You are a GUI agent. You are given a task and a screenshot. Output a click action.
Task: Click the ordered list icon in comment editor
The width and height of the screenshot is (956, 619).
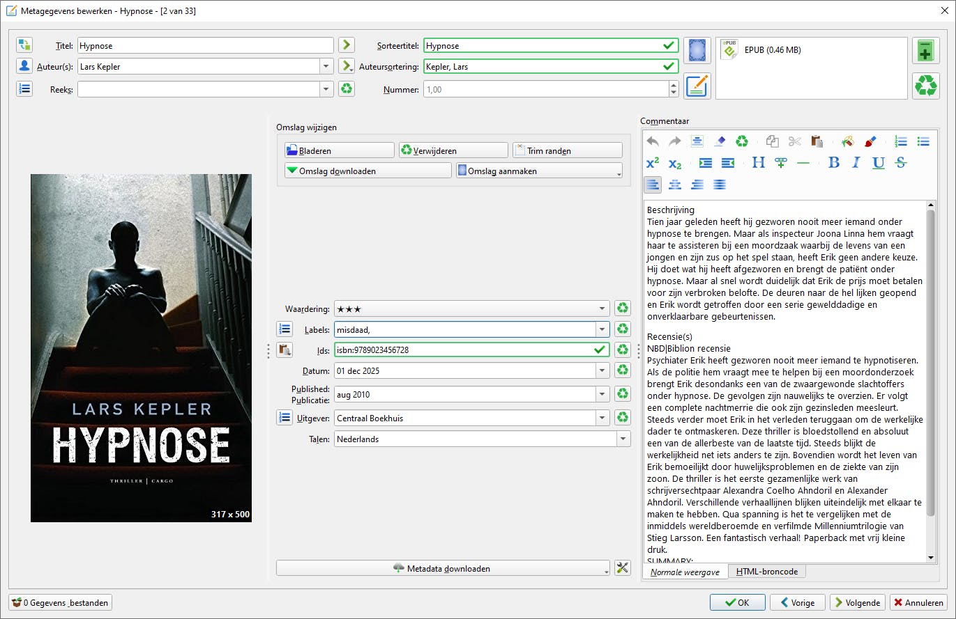(900, 141)
